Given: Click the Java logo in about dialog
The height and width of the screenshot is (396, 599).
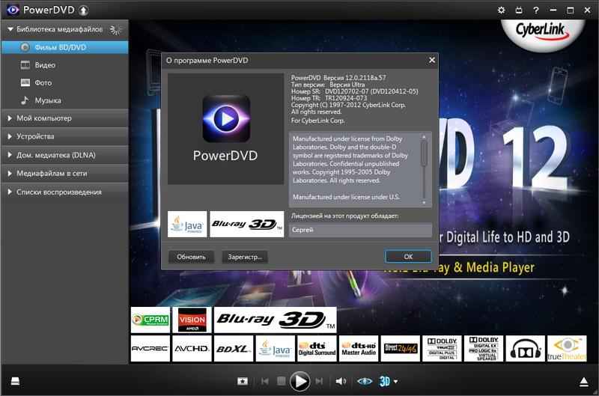Looking at the screenshot, I should click(187, 224).
